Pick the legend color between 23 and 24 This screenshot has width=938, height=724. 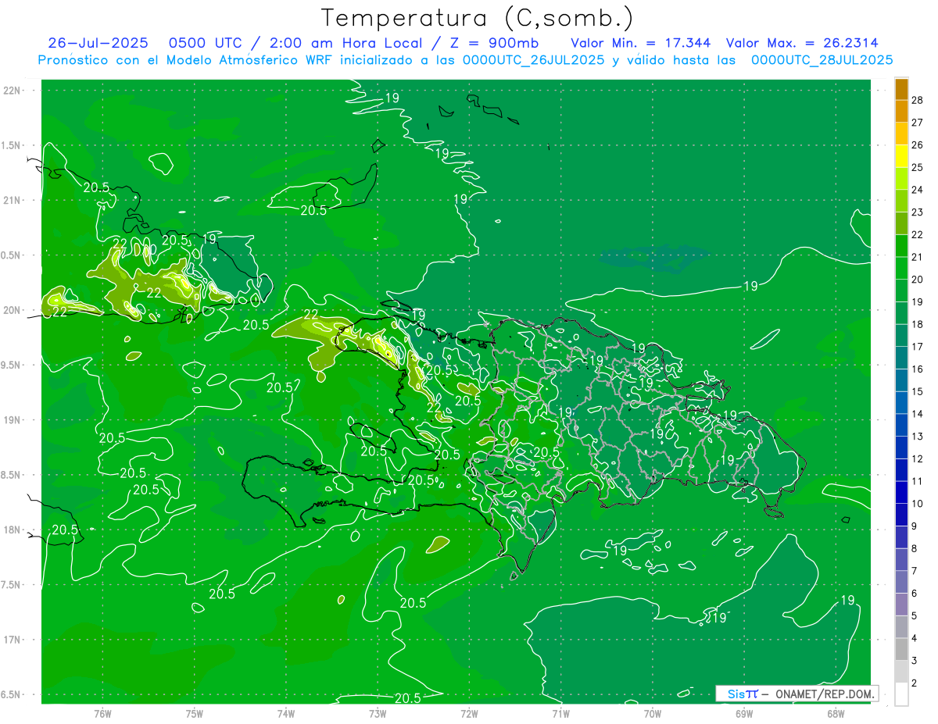(901, 201)
